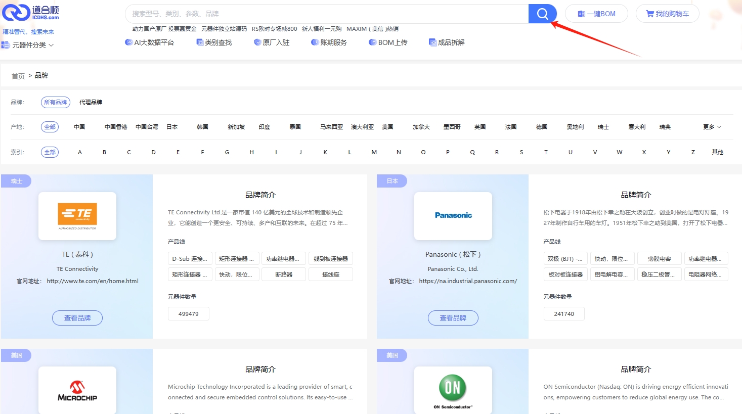Open the 道合顺 ICDHS.com logo home
Screen dimensions: 742x414
click(x=31, y=13)
